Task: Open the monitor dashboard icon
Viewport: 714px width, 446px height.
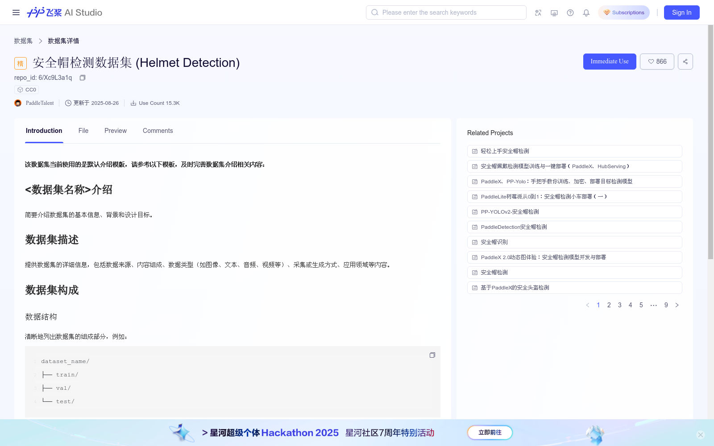Action: point(554,12)
